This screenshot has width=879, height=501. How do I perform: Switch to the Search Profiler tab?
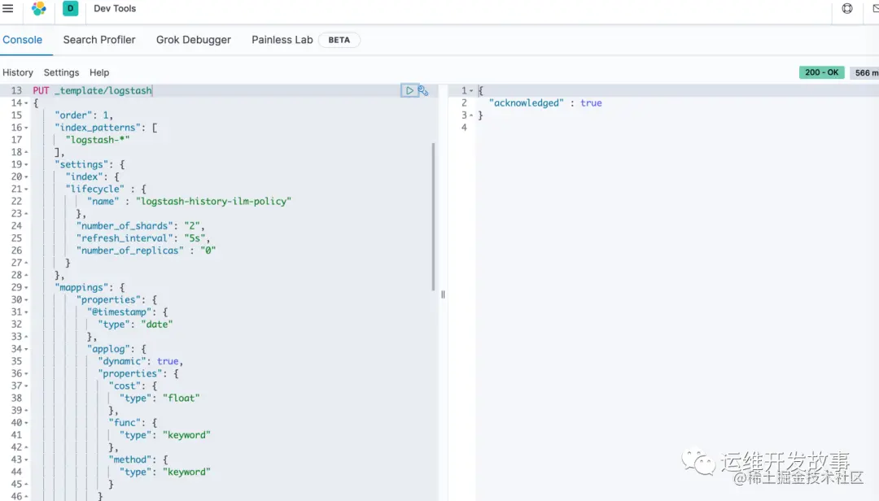99,40
